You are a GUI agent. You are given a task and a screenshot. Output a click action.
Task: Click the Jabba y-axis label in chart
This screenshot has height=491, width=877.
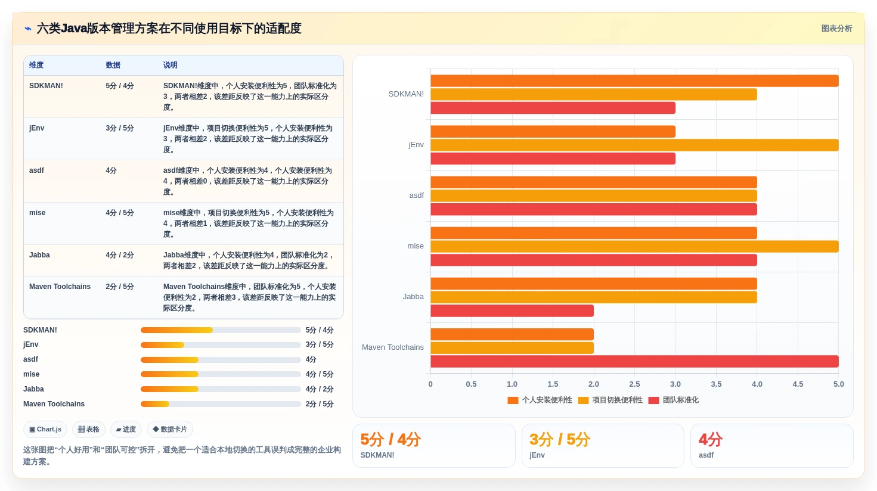coord(413,297)
